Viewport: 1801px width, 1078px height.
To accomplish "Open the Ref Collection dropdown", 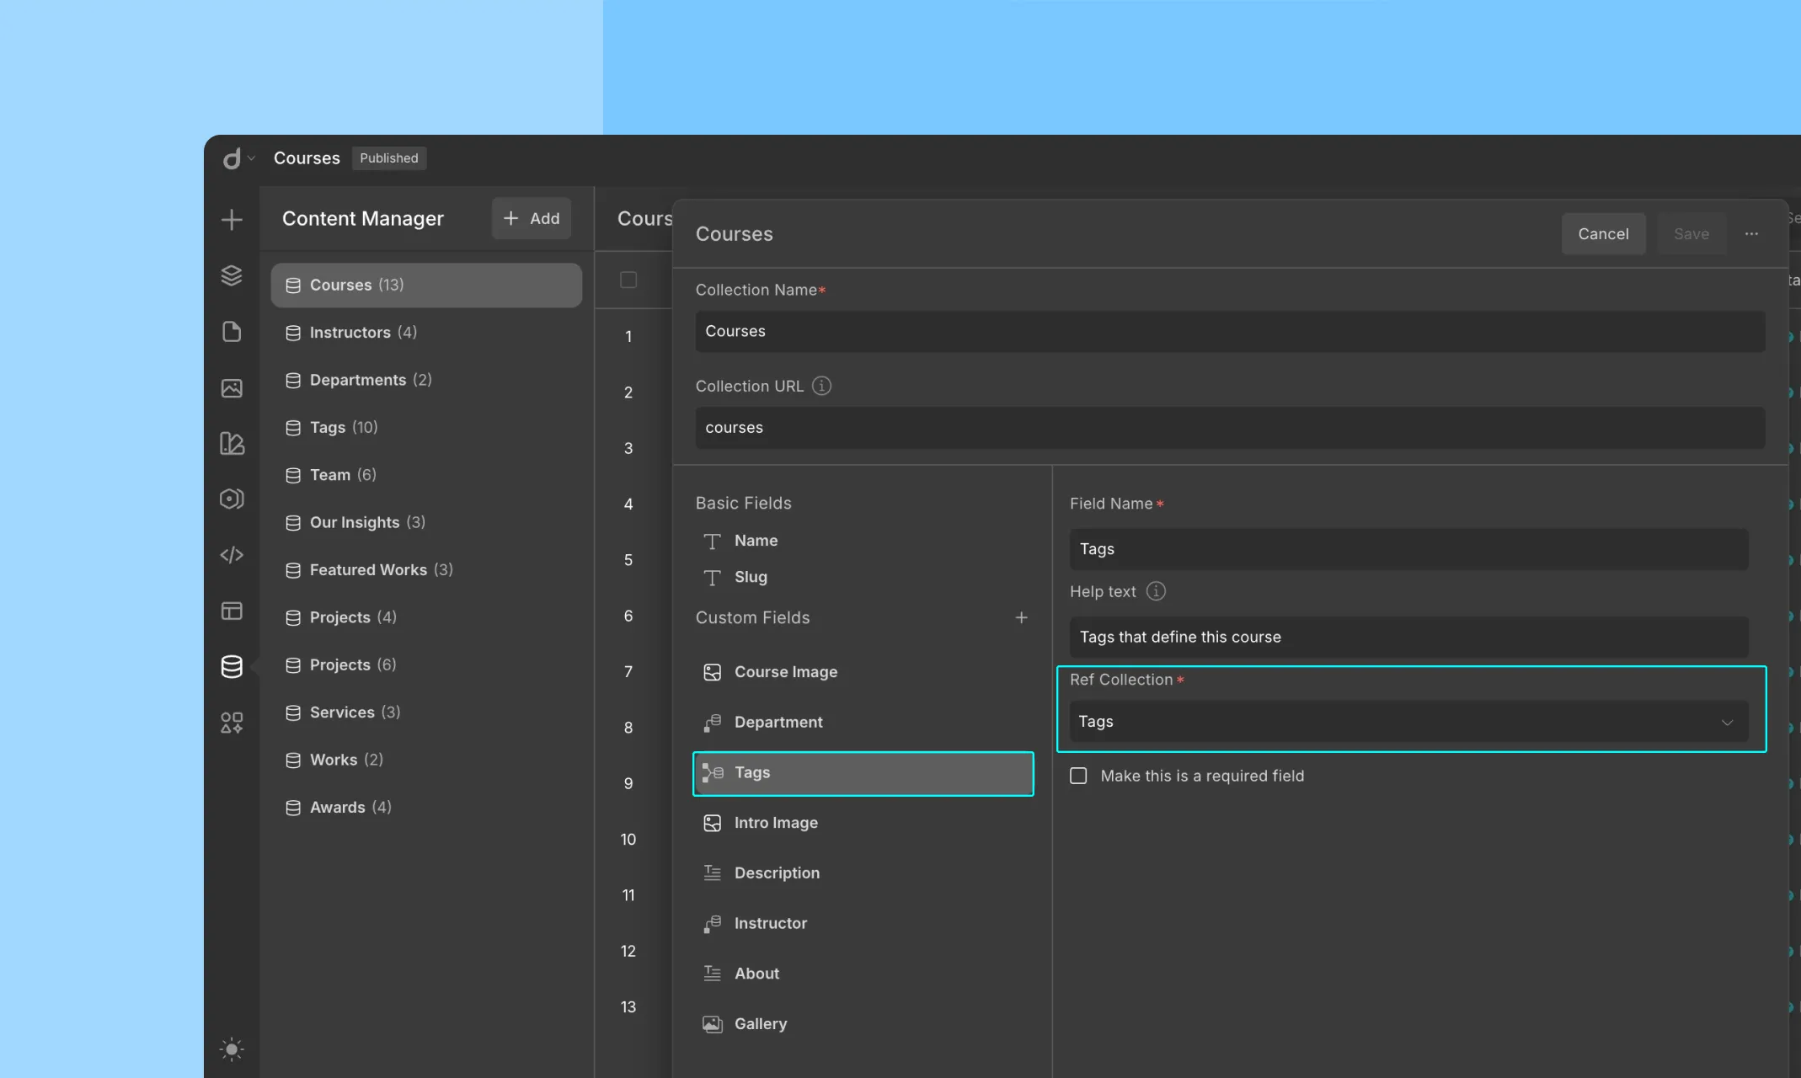I will click(1408, 722).
